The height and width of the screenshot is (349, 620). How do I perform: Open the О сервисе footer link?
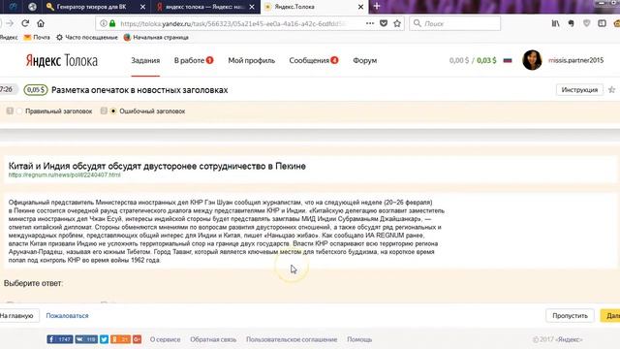[165, 339]
